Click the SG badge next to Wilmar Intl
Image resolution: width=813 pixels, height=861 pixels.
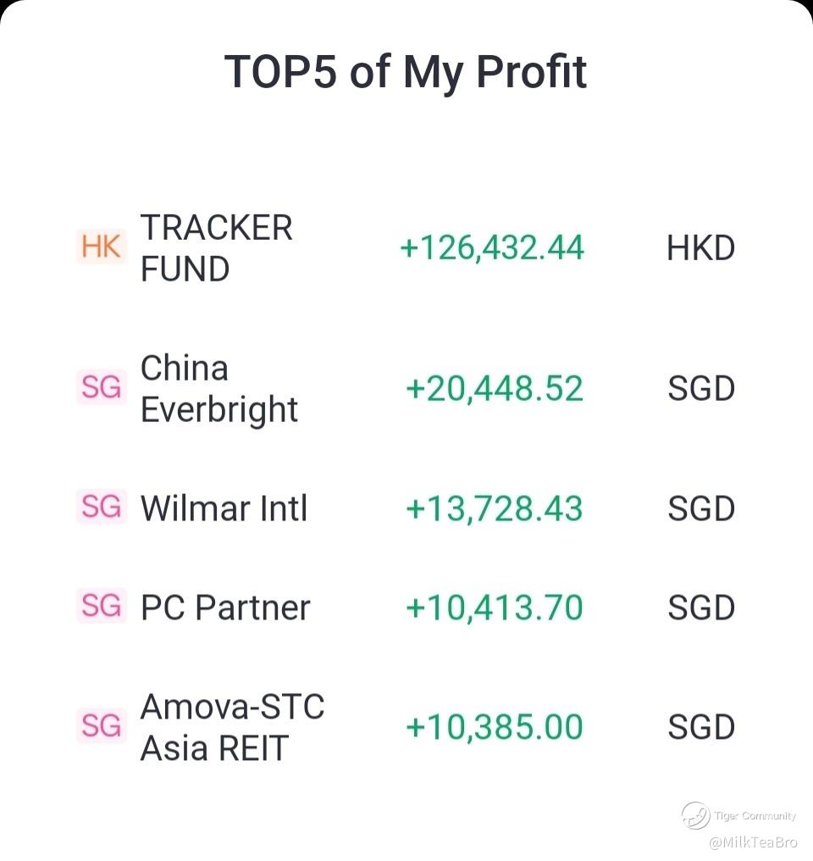click(x=101, y=506)
